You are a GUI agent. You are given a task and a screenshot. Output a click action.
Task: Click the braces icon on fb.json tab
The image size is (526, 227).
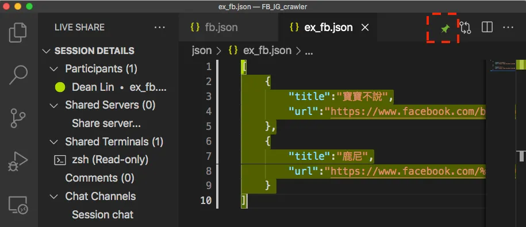(195, 27)
